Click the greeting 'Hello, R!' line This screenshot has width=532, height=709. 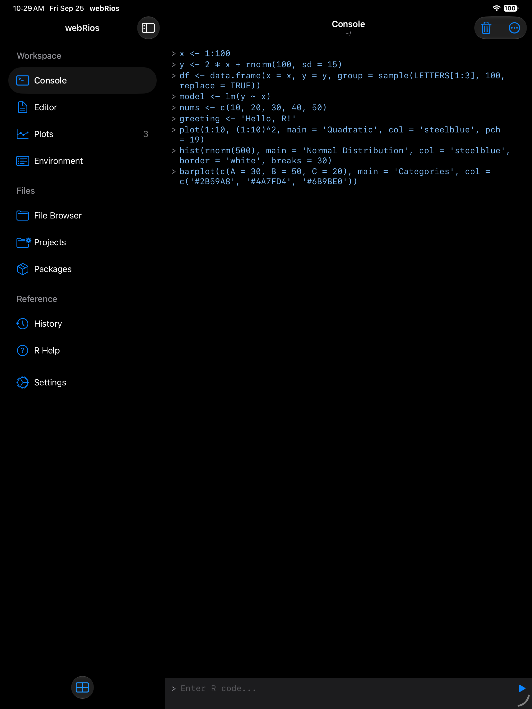coord(237,119)
